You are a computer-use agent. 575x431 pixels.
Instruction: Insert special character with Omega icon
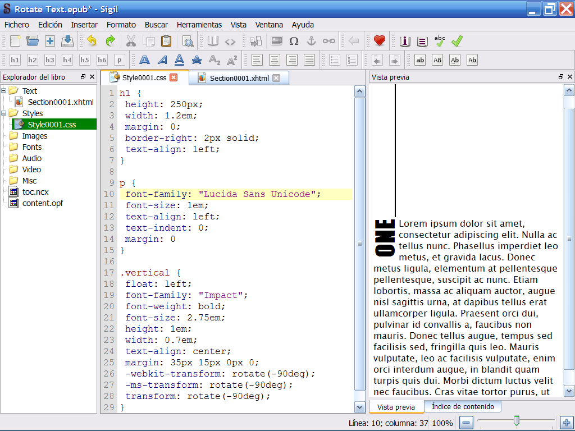(x=294, y=41)
